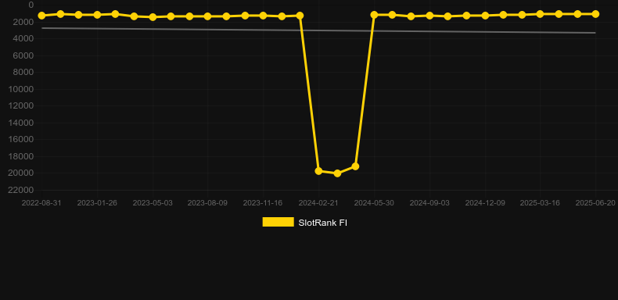Click the first data point at 2022-08-31
618x300 pixels.
click(x=41, y=16)
